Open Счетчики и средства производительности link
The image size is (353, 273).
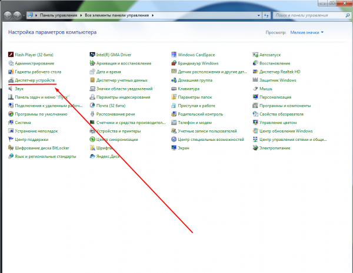coord(131,123)
